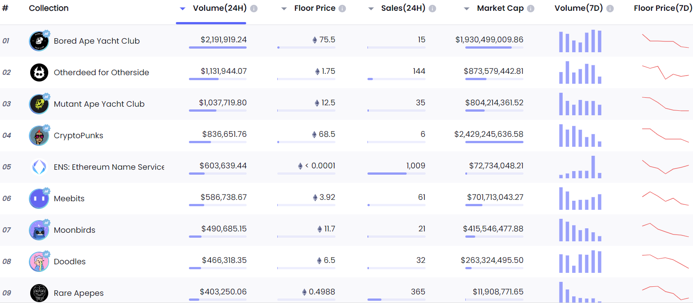Click CryptoPunks market cap bar under $2,429,245,636.58
693x303 pixels.
coord(494,142)
